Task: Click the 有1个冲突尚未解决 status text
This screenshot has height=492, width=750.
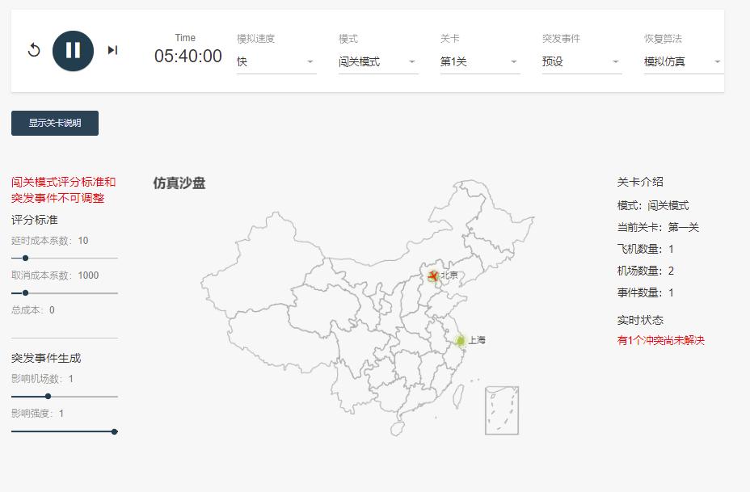Action: (x=660, y=340)
